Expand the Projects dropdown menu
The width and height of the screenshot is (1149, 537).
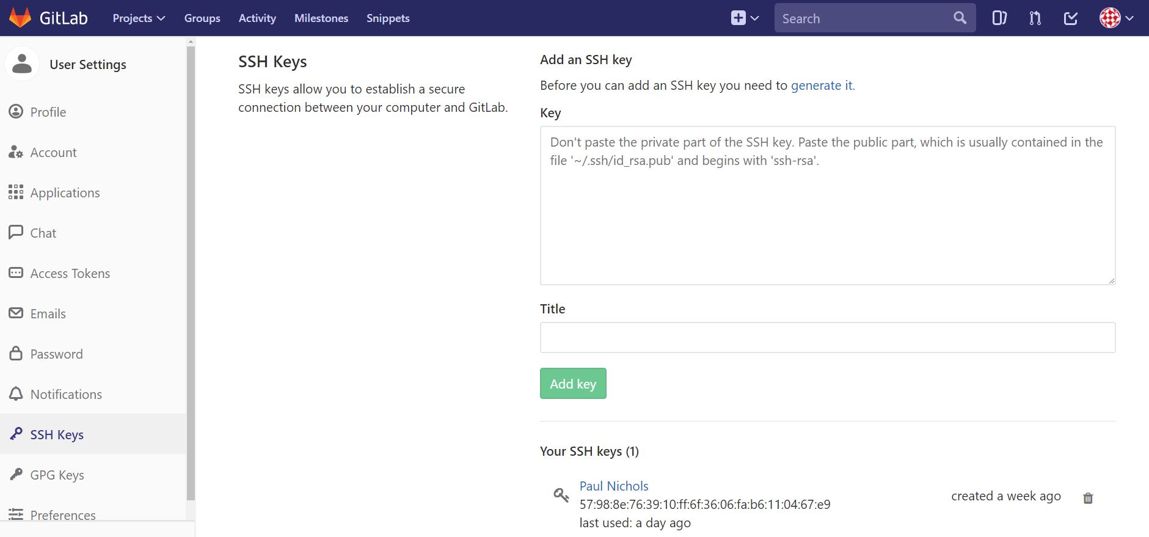pos(139,18)
